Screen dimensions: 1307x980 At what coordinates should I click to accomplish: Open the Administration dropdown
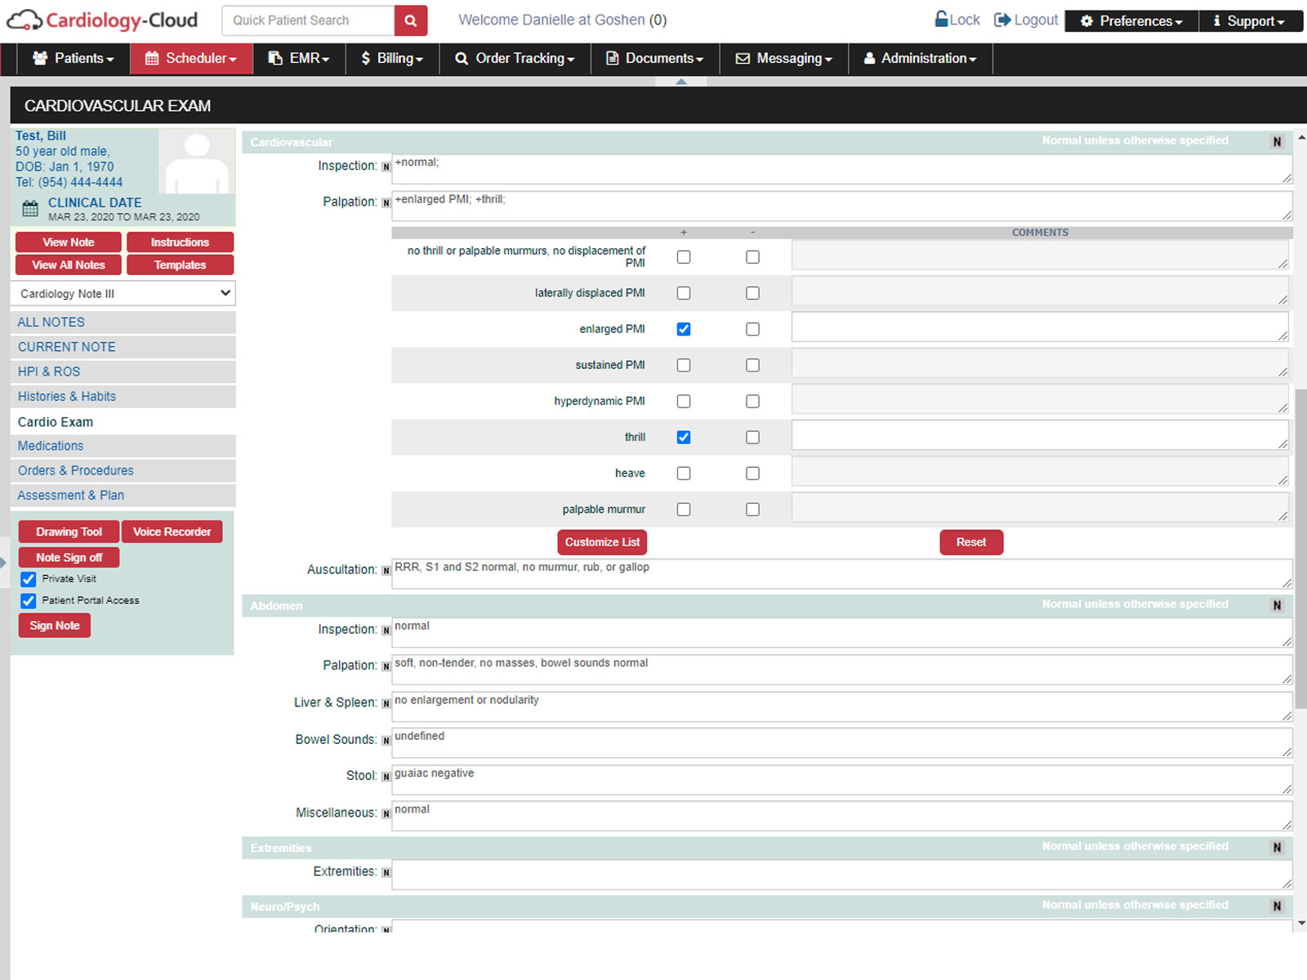pyautogui.click(x=920, y=58)
